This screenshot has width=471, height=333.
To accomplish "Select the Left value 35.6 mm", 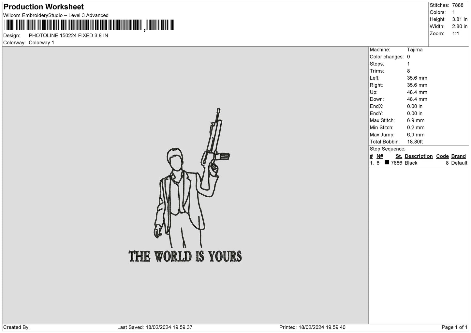I will coord(417,78).
